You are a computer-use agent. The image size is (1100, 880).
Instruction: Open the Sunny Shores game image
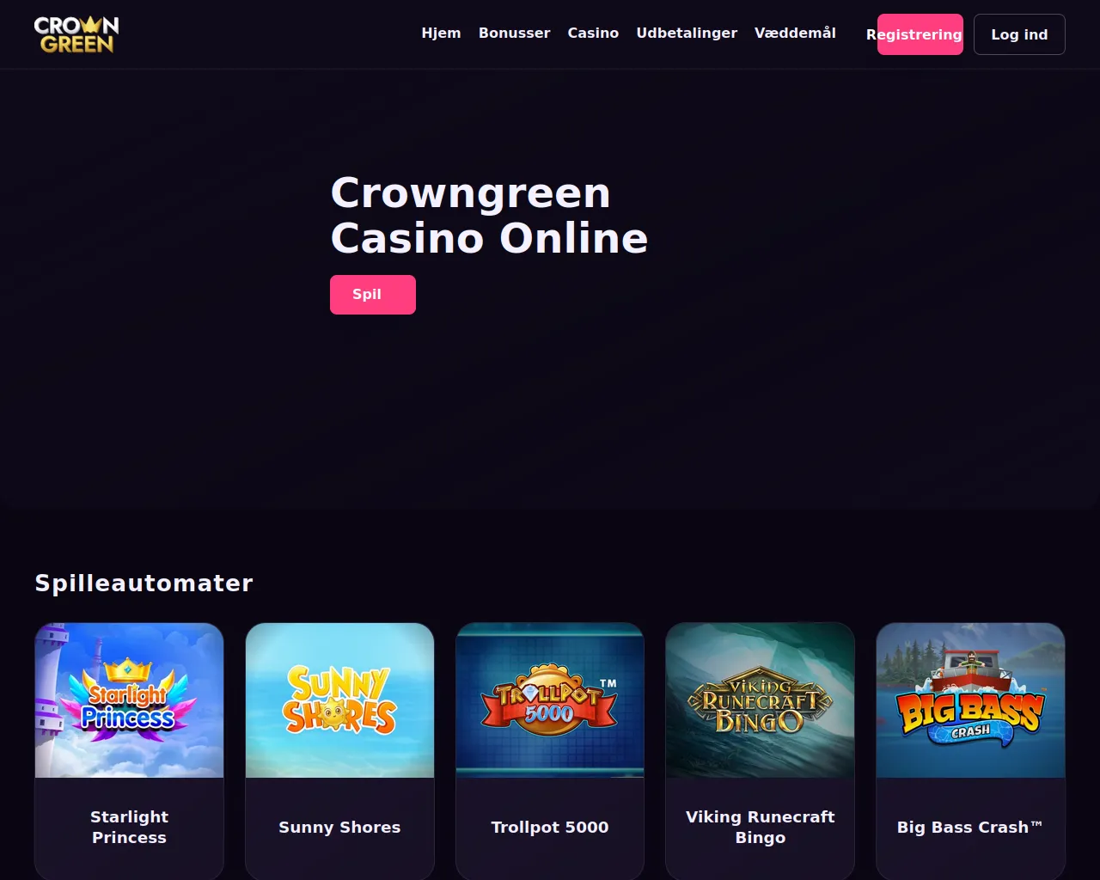pyautogui.click(x=339, y=700)
